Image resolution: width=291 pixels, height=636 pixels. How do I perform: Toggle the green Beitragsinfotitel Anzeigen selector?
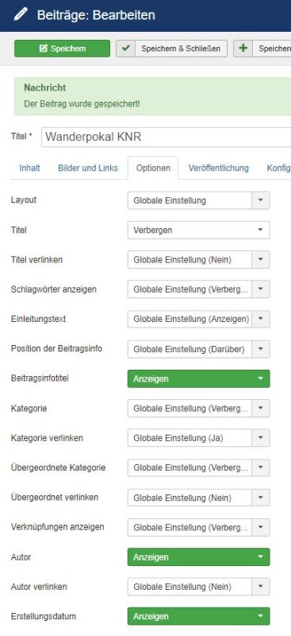[199, 379]
